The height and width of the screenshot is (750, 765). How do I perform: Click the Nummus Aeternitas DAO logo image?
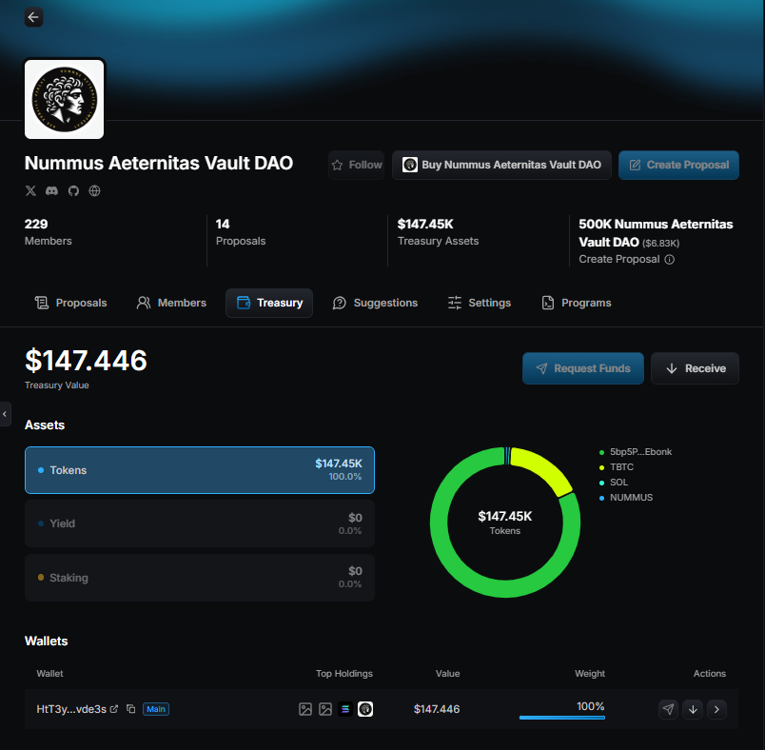(x=65, y=100)
